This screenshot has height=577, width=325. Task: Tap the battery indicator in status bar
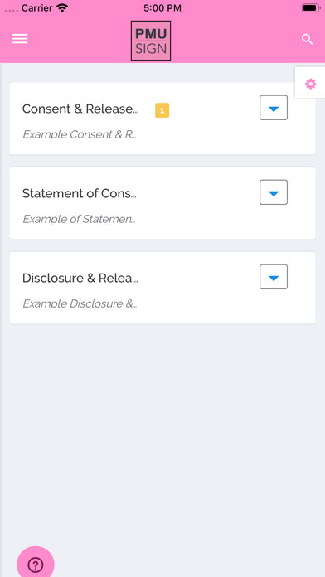coord(311,7)
